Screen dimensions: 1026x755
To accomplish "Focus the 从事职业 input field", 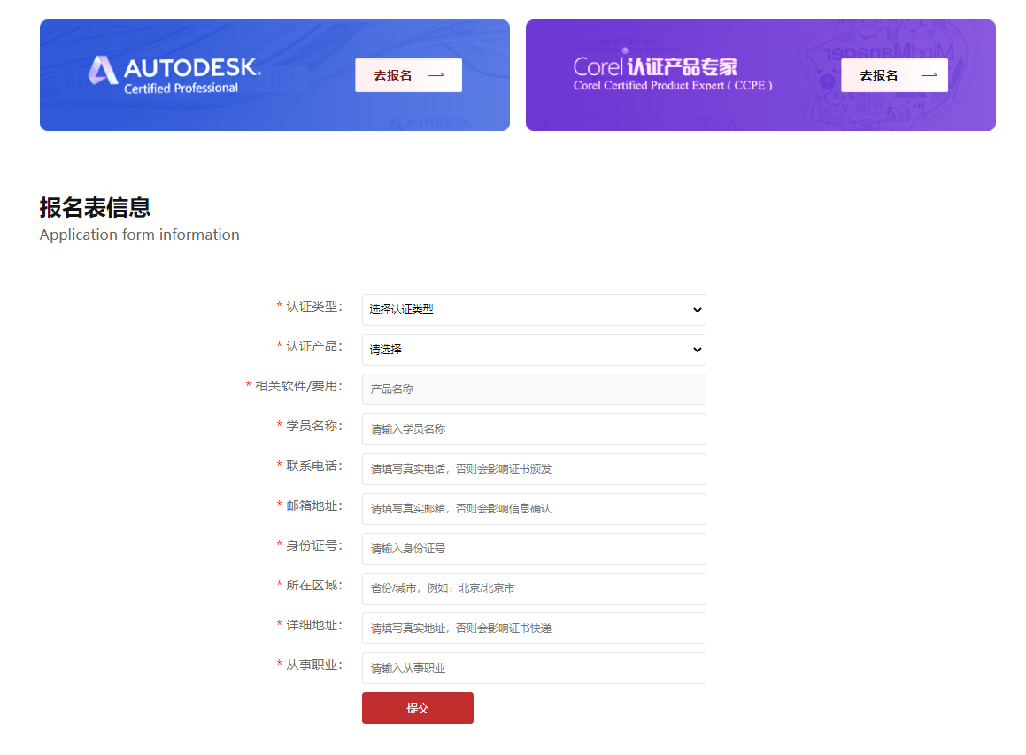I will point(534,668).
